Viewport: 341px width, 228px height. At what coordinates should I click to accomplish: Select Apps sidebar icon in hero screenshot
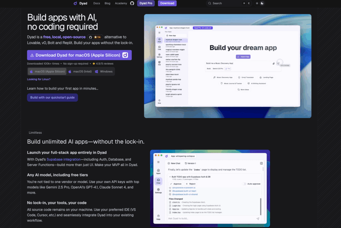coord(160,40)
